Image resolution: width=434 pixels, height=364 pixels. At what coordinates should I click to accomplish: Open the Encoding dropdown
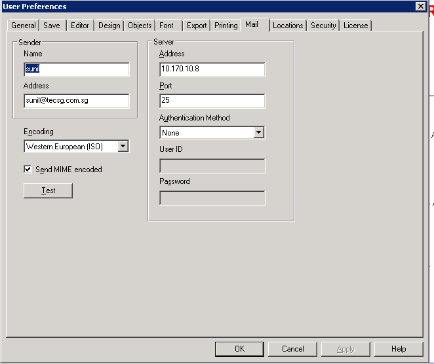pyautogui.click(x=77, y=147)
